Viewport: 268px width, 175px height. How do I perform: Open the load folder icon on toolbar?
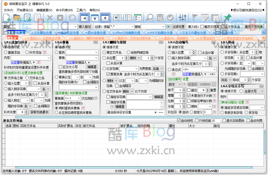tap(17, 17)
